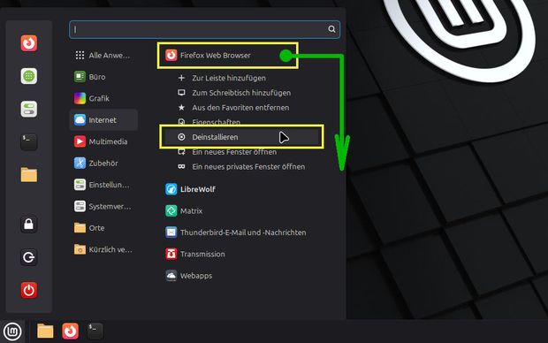Screen dimensions: 548x343
Task: Choose Aus den Favoriten entfernen
Action: point(241,107)
